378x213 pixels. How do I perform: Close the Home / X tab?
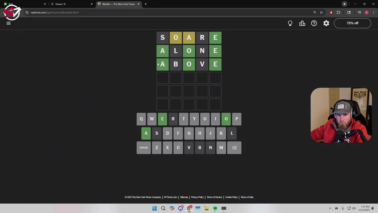point(92,4)
